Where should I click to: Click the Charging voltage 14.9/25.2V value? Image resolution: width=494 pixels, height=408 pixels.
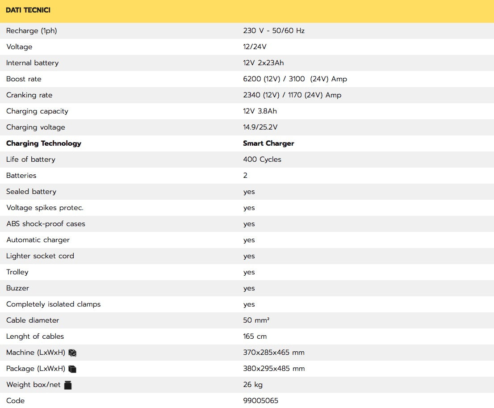coord(260,127)
